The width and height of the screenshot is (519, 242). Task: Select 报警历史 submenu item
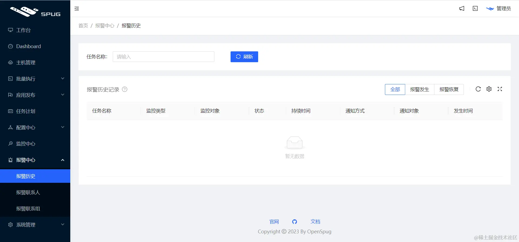[x=35, y=176]
